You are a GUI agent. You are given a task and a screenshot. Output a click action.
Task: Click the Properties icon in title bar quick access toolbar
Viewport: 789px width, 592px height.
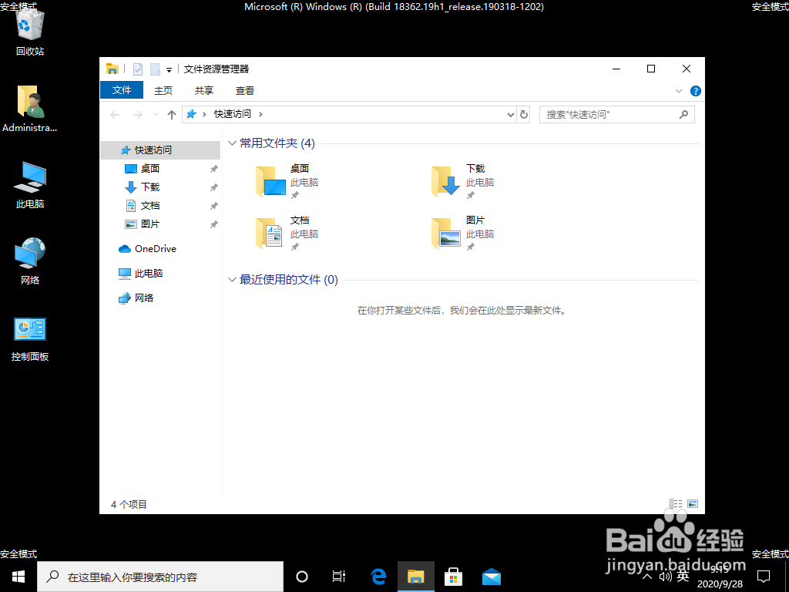coord(138,69)
